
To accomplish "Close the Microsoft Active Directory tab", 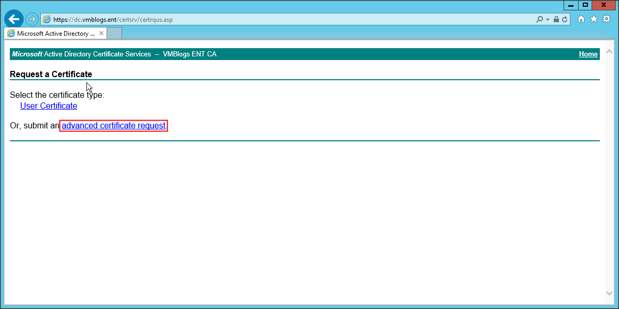I will pos(101,33).
